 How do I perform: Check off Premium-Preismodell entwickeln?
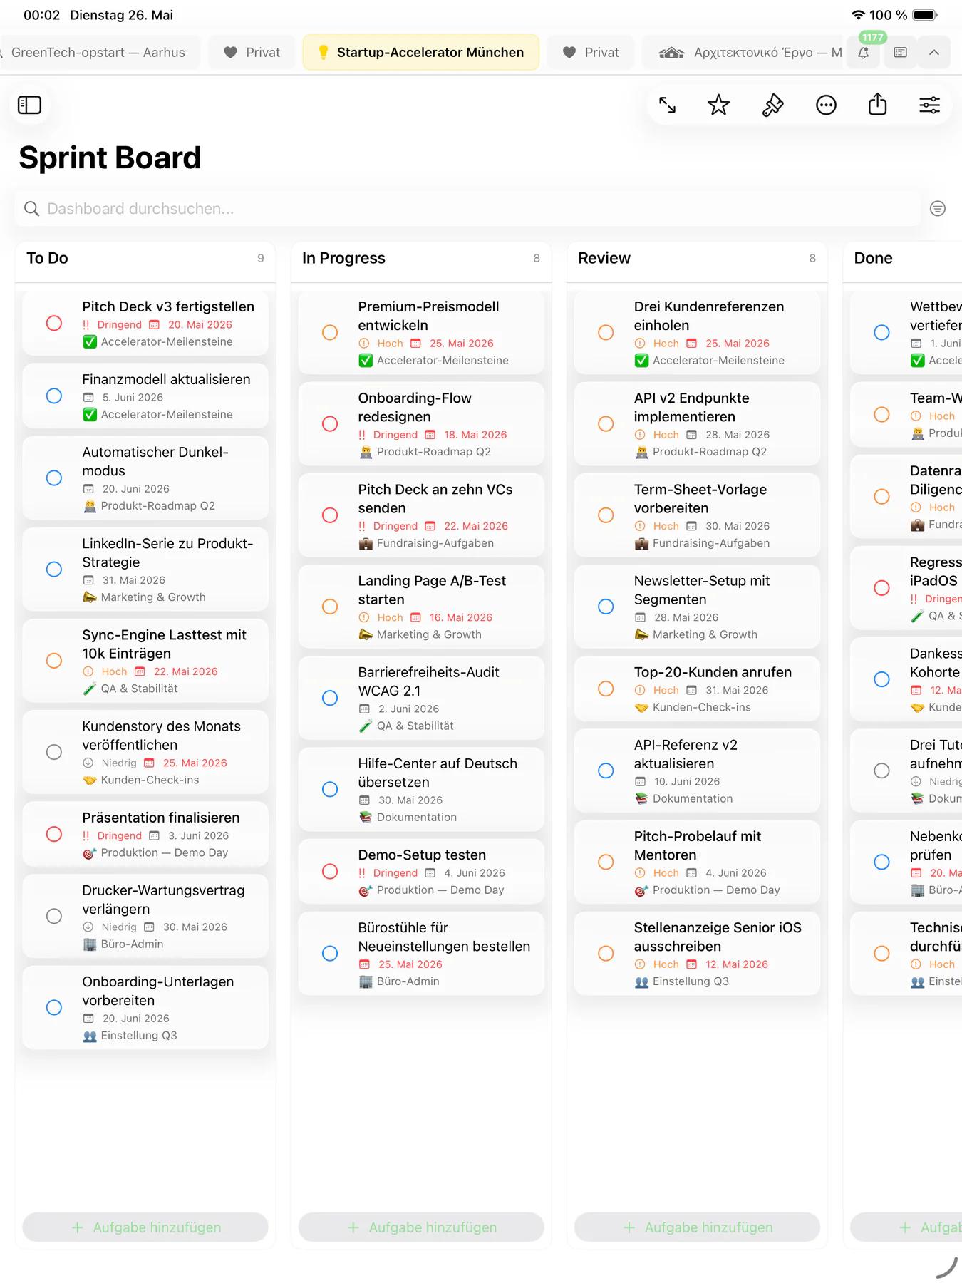tap(330, 332)
